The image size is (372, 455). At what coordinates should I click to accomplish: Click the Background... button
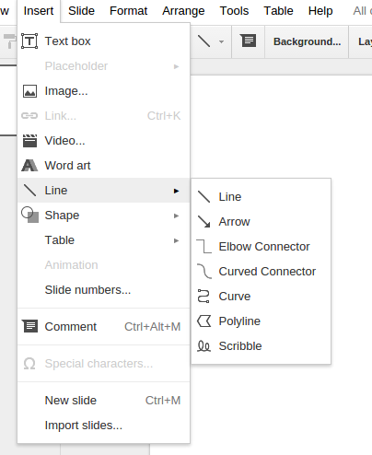[307, 41]
